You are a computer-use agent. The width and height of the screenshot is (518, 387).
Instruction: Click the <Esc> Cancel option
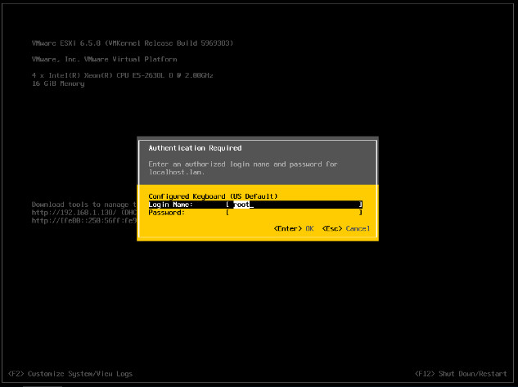coord(346,228)
